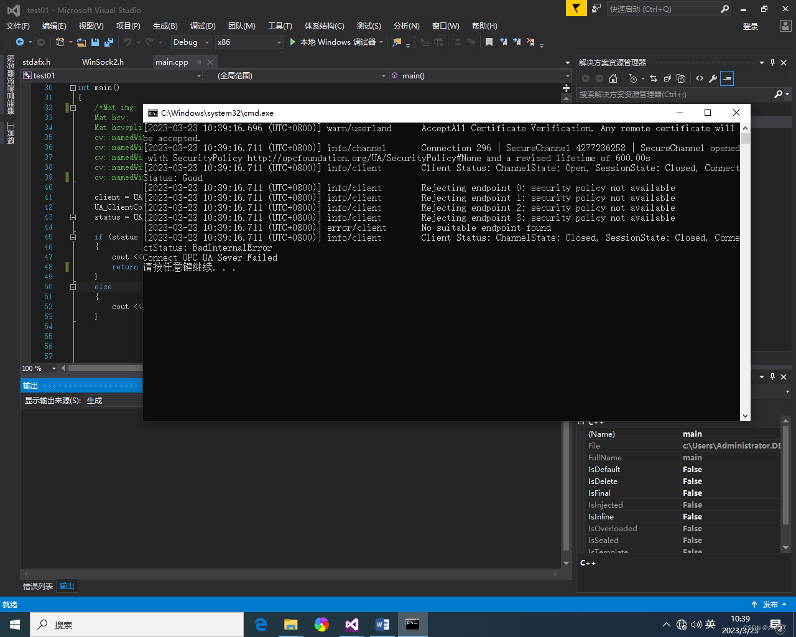Close the main.cpp tab
Image resolution: width=796 pixels, height=637 pixels.
210,62
